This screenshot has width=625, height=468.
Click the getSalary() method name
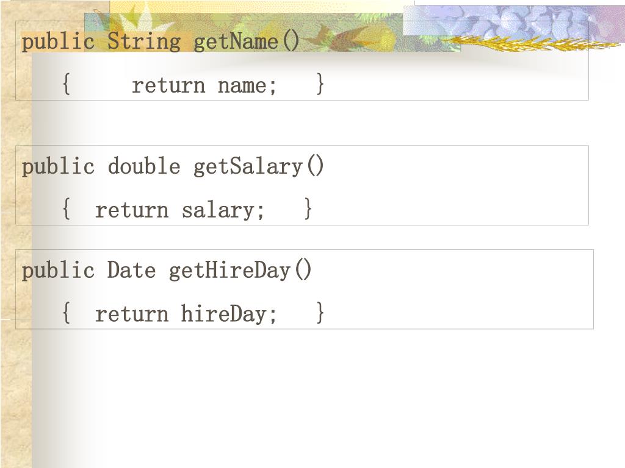259,166
